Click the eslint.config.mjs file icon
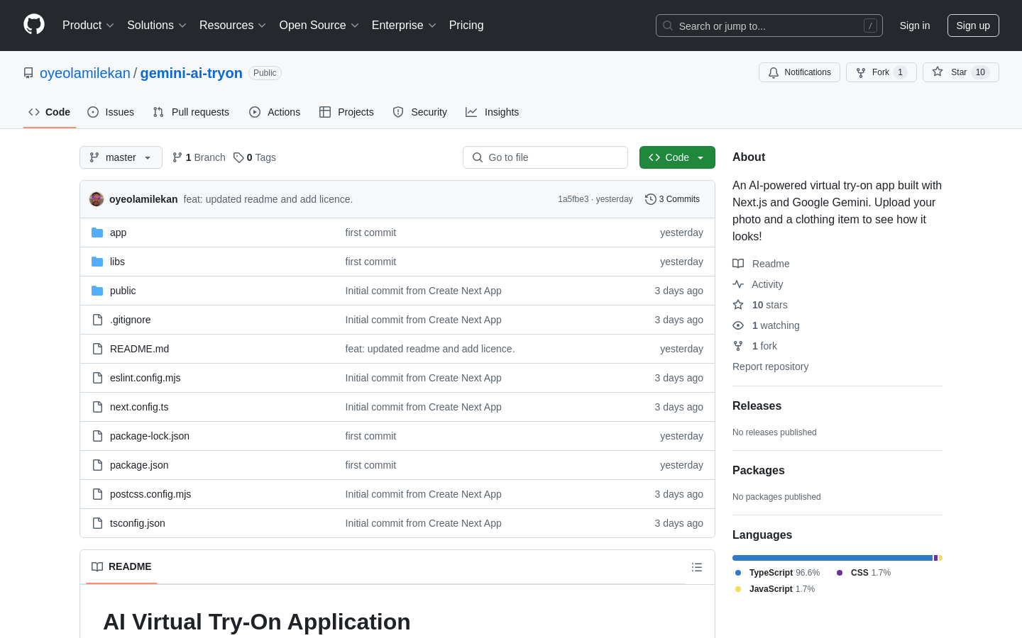1022x638 pixels. (x=97, y=378)
